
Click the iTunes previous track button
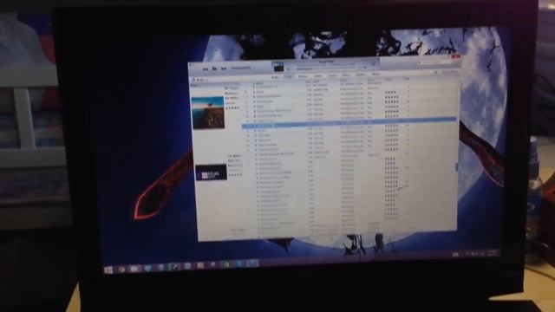point(205,69)
